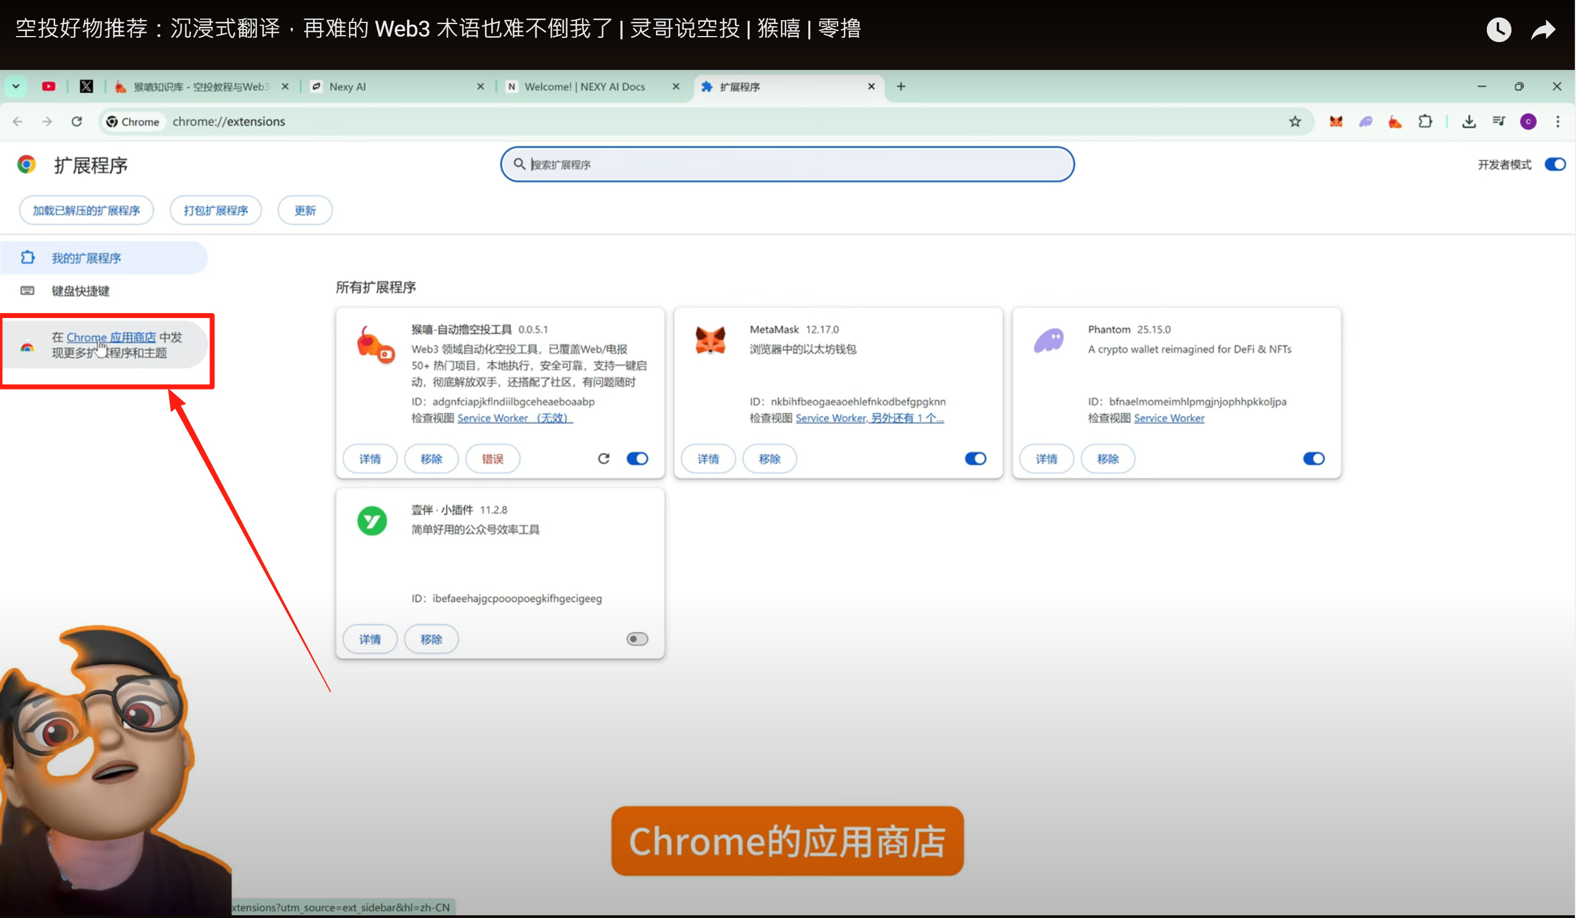Open MetaMask fox toolbar extension
1576x918 pixels.
pos(1336,121)
